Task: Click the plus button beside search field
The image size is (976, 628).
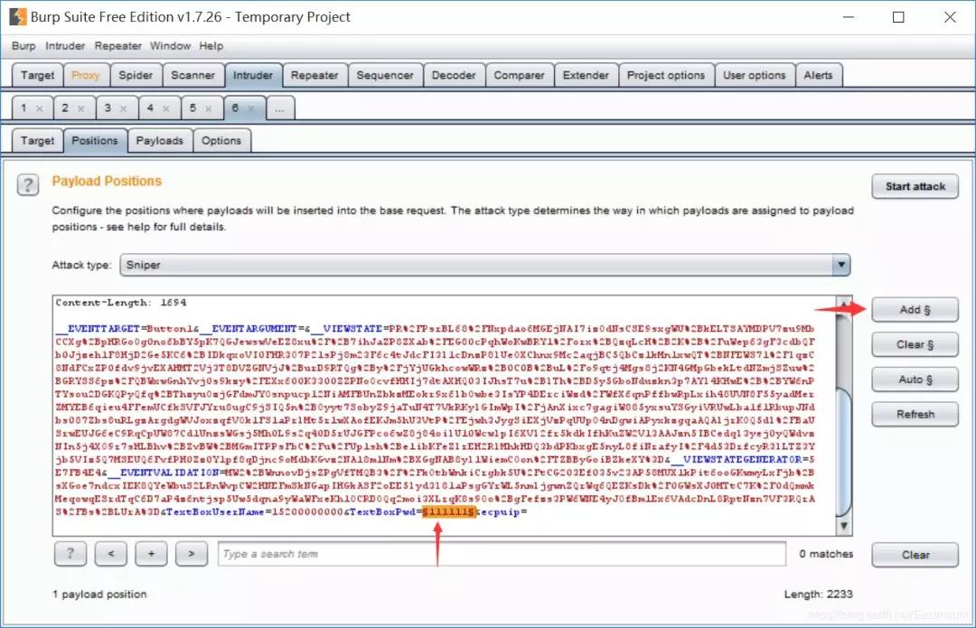Action: click(x=151, y=553)
